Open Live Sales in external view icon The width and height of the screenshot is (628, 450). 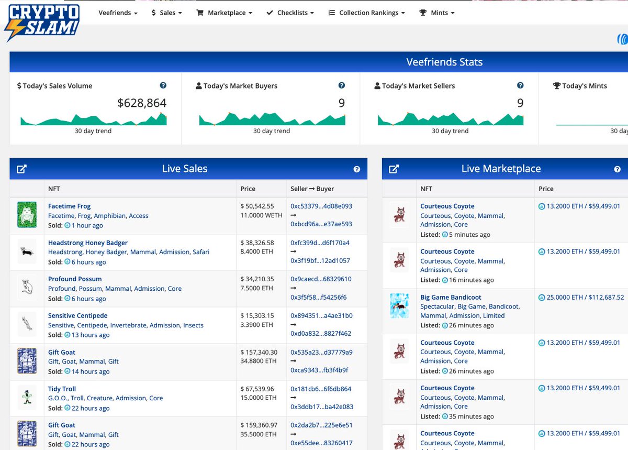(x=21, y=169)
